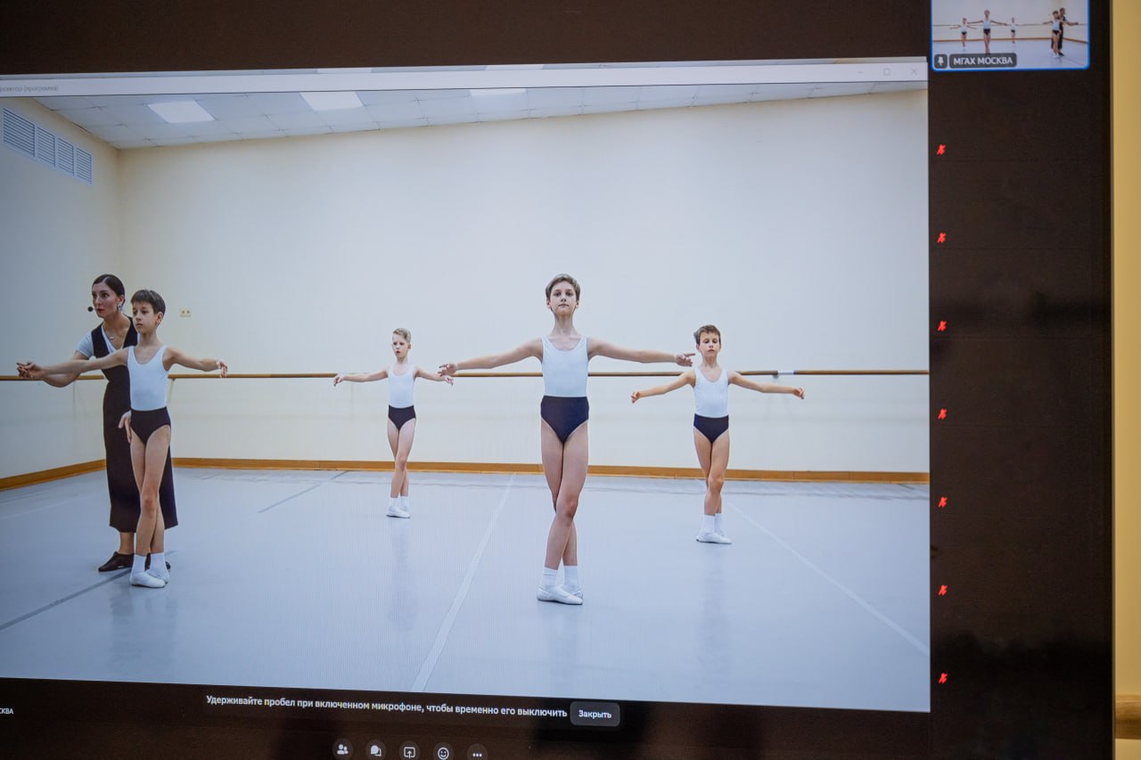The image size is (1141, 760).
Task: Maximize the shared projector window
Action: point(886,72)
